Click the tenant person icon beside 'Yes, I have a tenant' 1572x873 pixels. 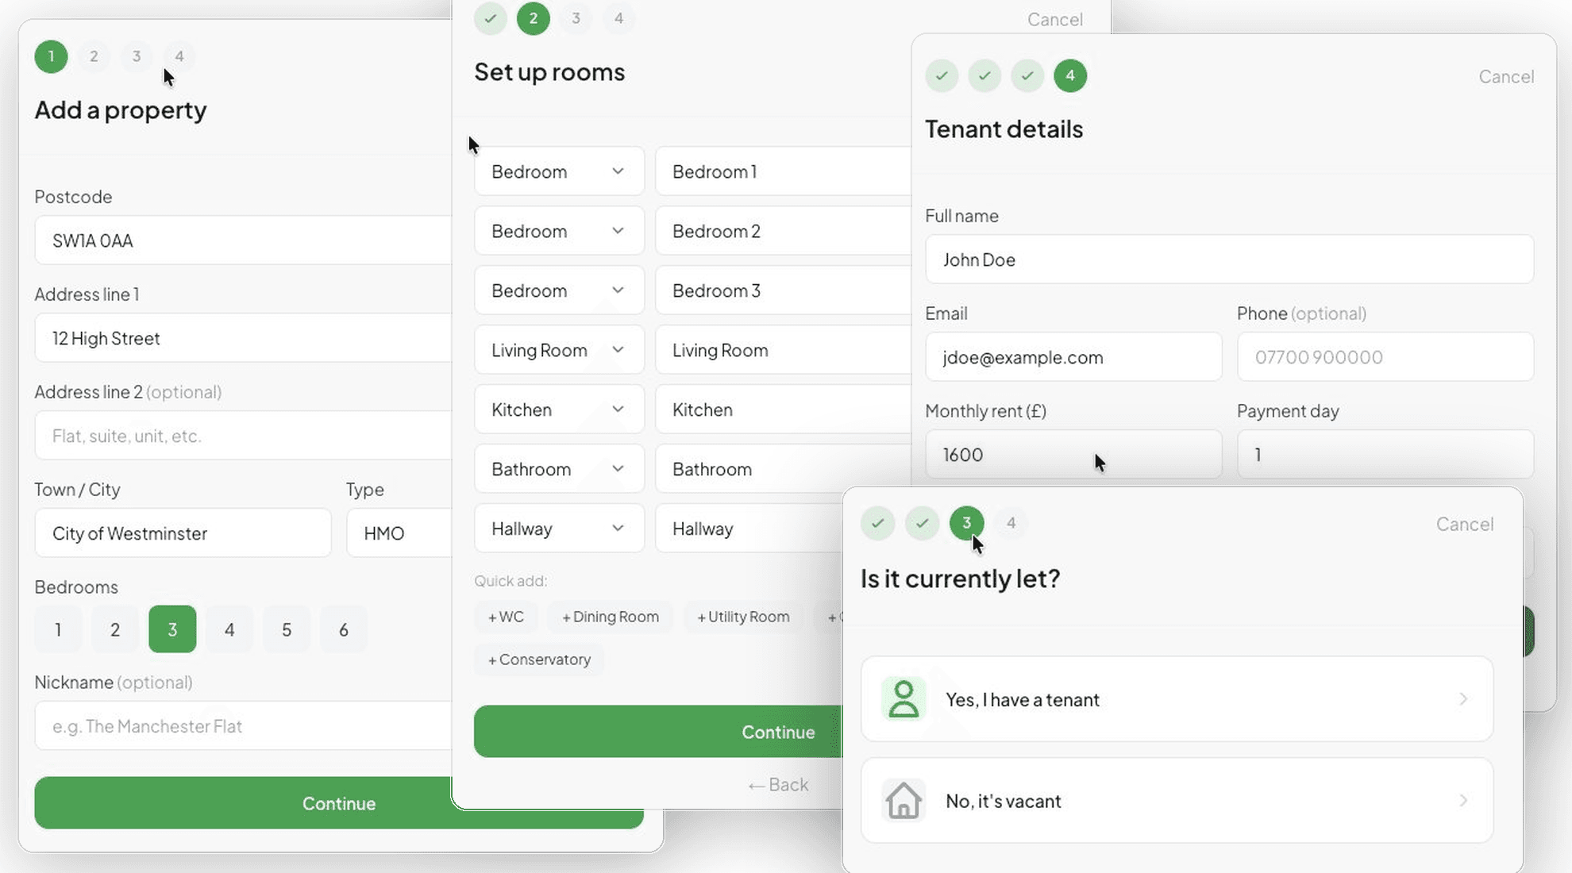(904, 699)
